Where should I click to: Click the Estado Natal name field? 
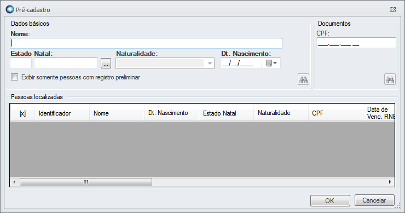(x=66, y=63)
